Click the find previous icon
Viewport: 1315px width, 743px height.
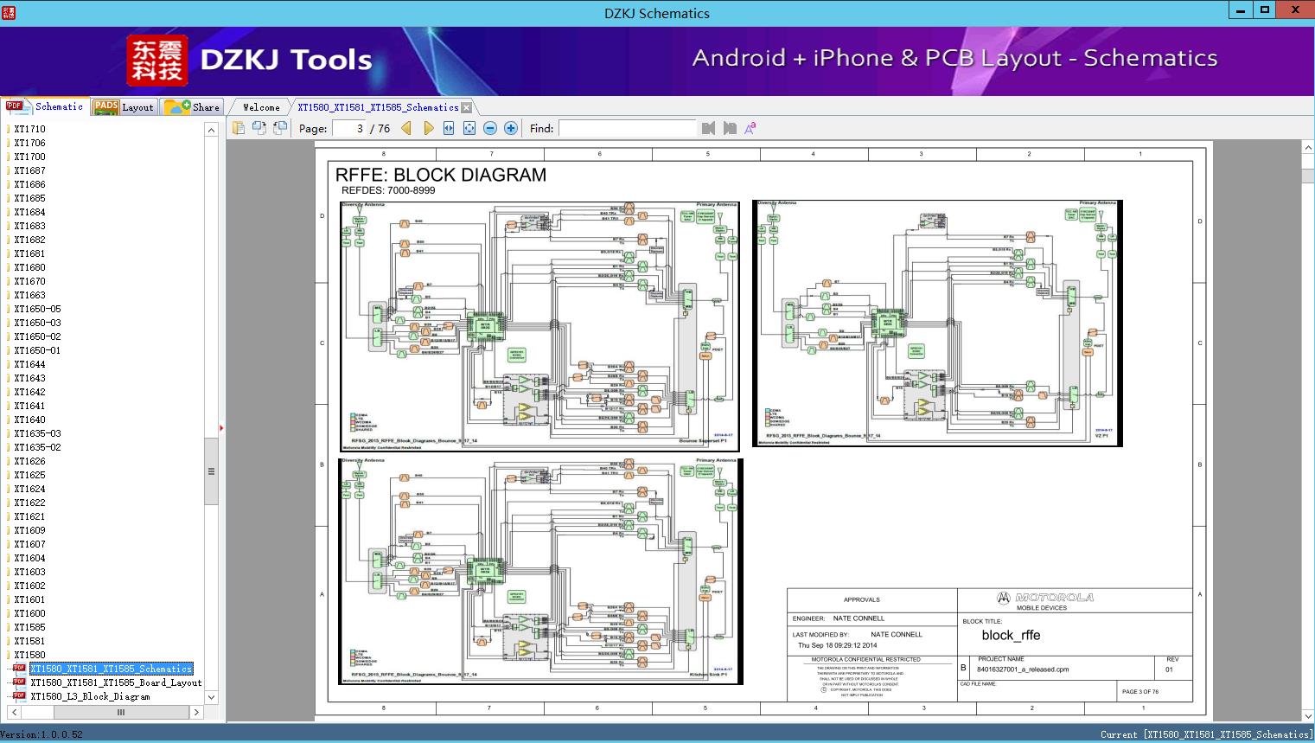click(x=709, y=128)
